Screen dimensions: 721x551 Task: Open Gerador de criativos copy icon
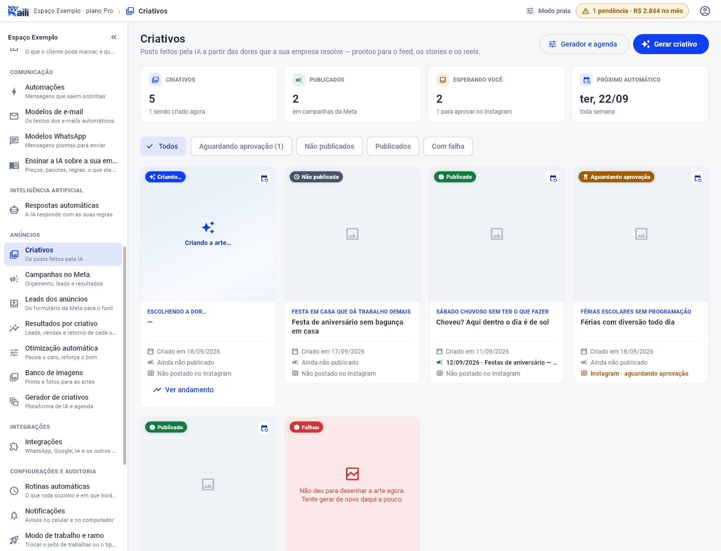(x=14, y=402)
